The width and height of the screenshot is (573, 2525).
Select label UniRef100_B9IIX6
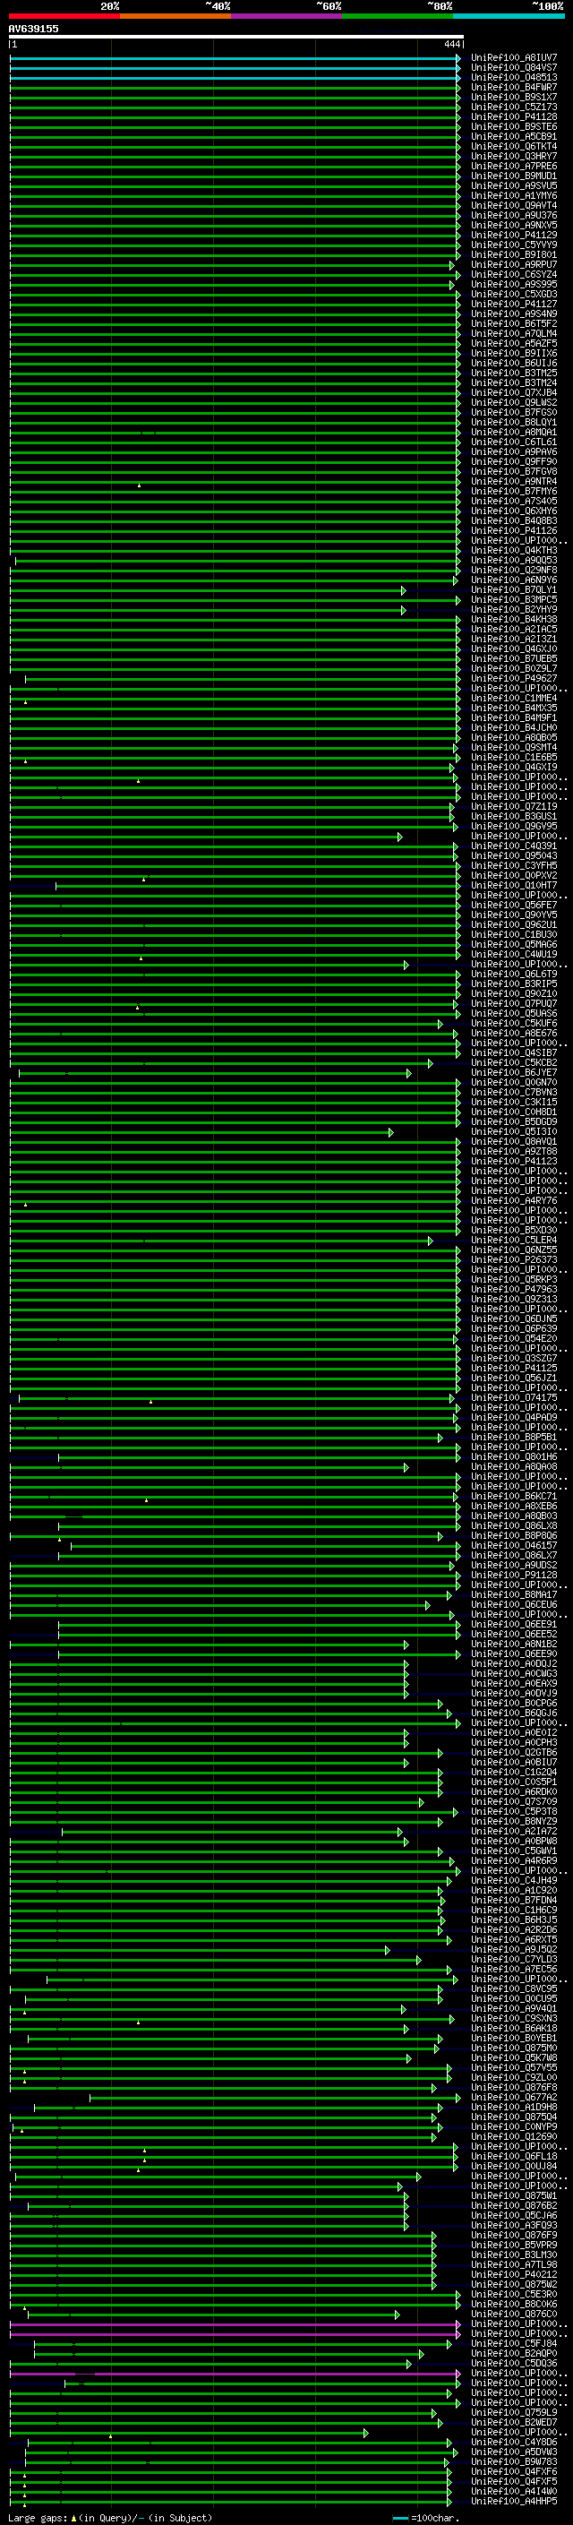[x=514, y=353]
